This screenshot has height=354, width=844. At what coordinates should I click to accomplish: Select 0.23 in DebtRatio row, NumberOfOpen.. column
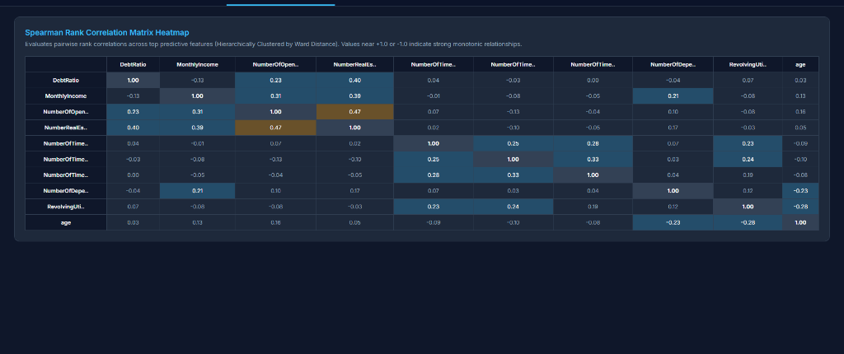tap(275, 80)
